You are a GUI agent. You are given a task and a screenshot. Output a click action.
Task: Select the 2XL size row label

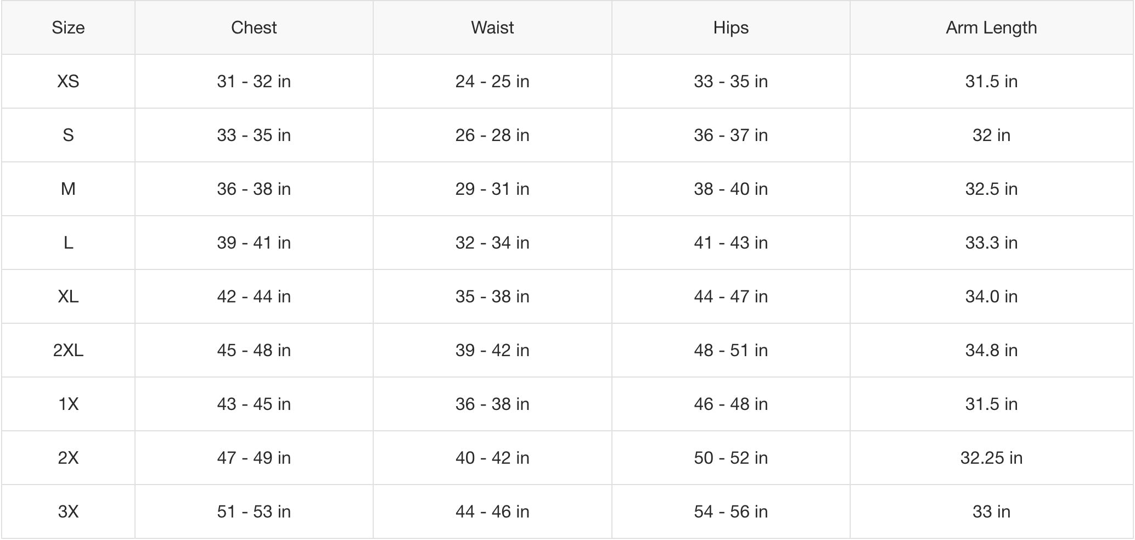68,350
